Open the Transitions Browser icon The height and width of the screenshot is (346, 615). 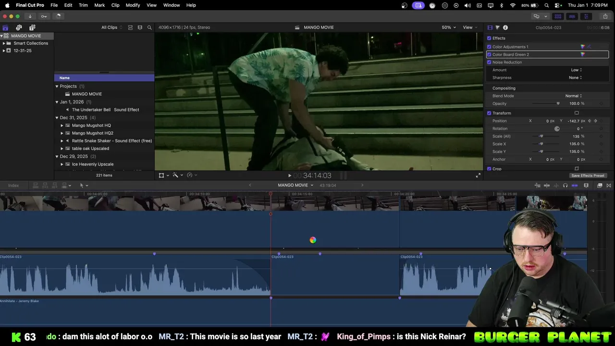(609, 185)
